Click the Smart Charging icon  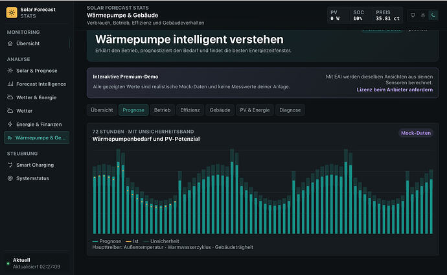click(x=10, y=165)
